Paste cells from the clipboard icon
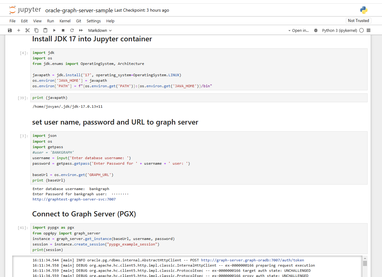The image size is (382, 277). 45,30
